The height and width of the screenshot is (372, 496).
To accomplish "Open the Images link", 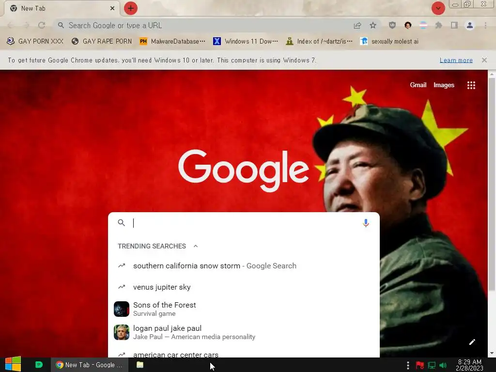I will [444, 85].
